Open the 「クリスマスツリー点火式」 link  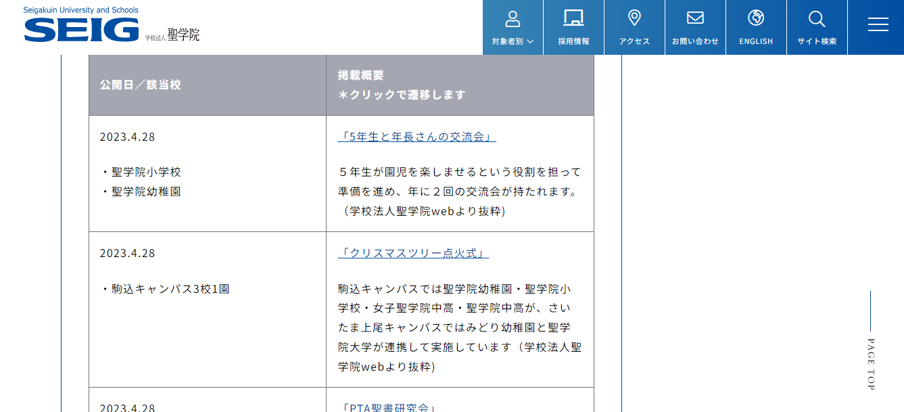413,253
